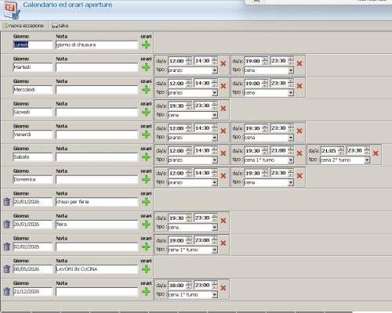392x313 pixels.
Task: Add opening hours for 08/05/2026 exception
Action: click(146, 269)
